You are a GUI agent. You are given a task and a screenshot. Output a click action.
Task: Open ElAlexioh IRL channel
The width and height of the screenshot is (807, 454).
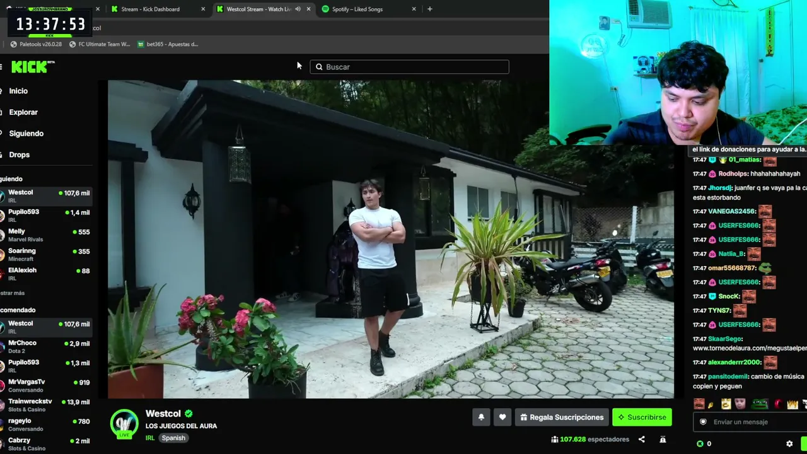pos(46,274)
